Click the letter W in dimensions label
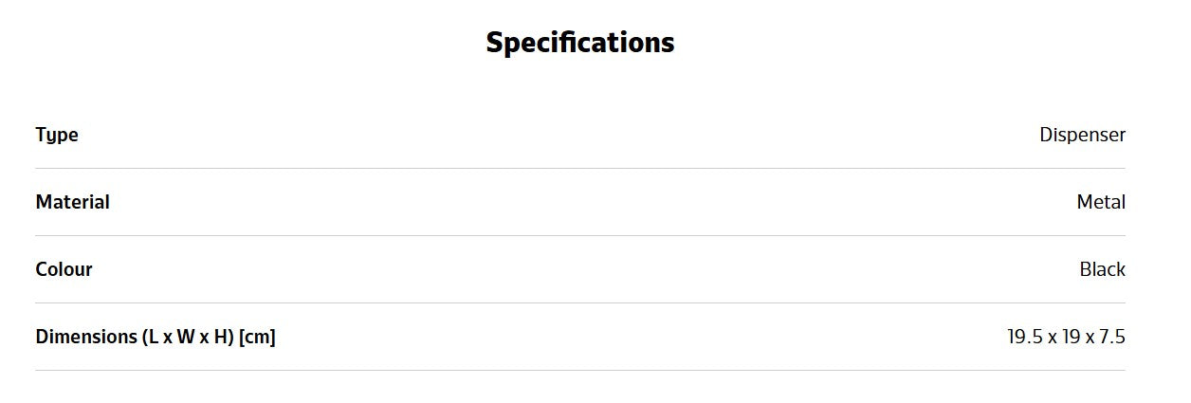Image resolution: width=1191 pixels, height=403 pixels. (x=185, y=337)
